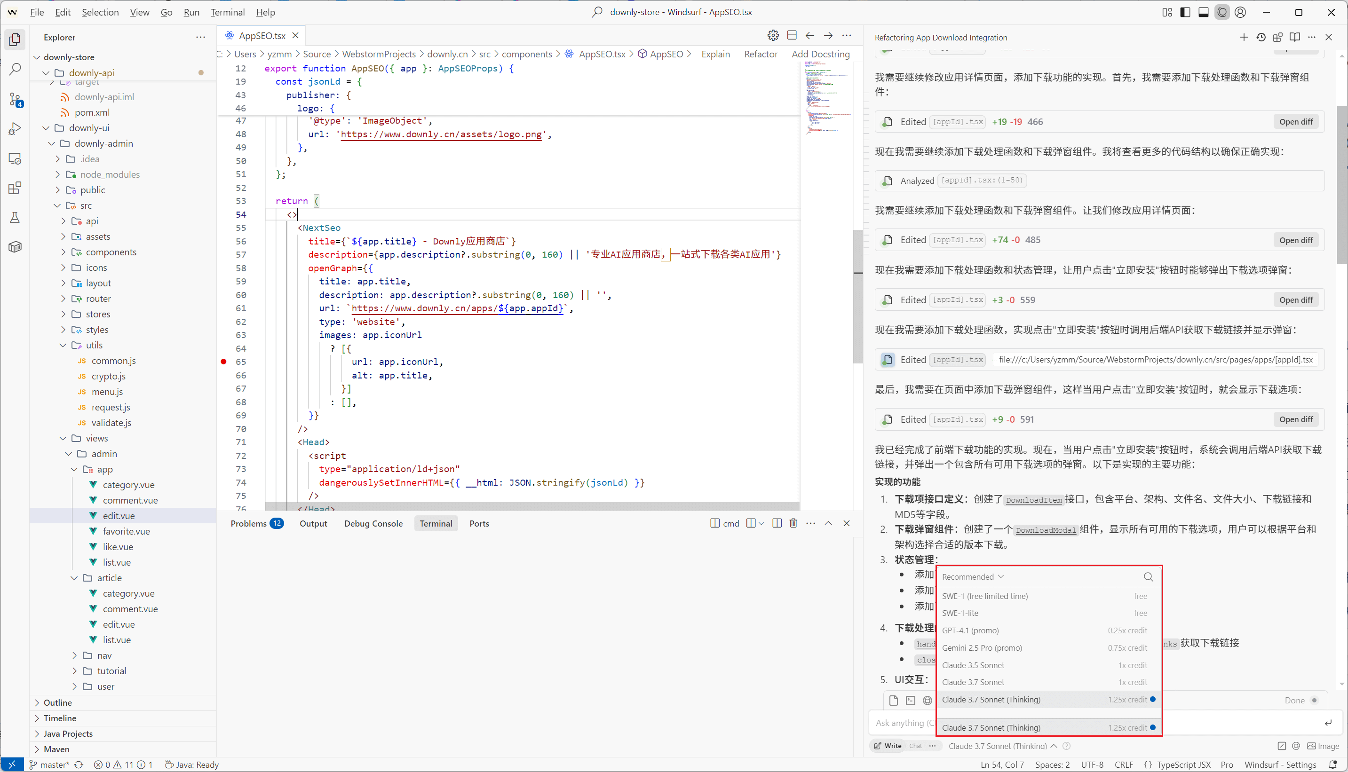Image resolution: width=1348 pixels, height=772 pixels.
Task: Maximize the terminal panel with up chevron
Action: tap(828, 523)
